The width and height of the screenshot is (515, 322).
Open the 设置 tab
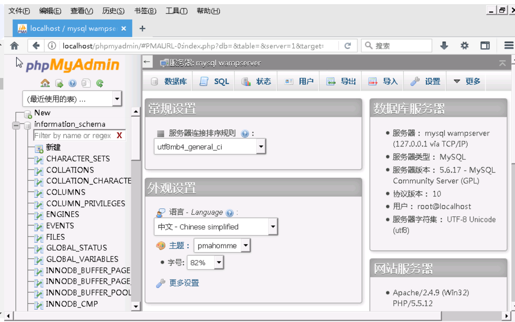click(x=425, y=81)
